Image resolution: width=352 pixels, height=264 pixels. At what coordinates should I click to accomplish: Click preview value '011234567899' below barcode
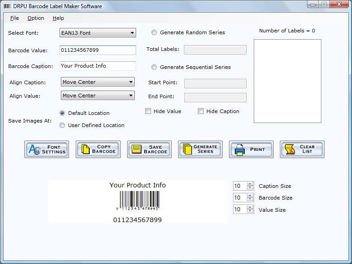tap(137, 220)
